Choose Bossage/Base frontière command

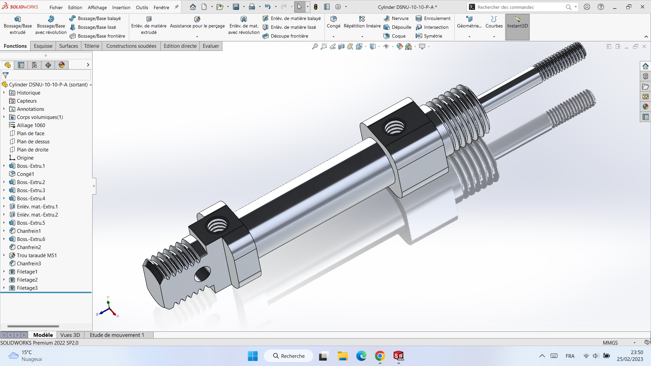pyautogui.click(x=97, y=36)
